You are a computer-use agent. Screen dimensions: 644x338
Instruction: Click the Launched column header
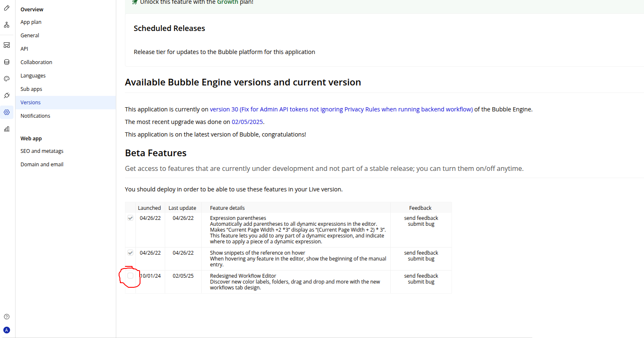tap(149, 208)
